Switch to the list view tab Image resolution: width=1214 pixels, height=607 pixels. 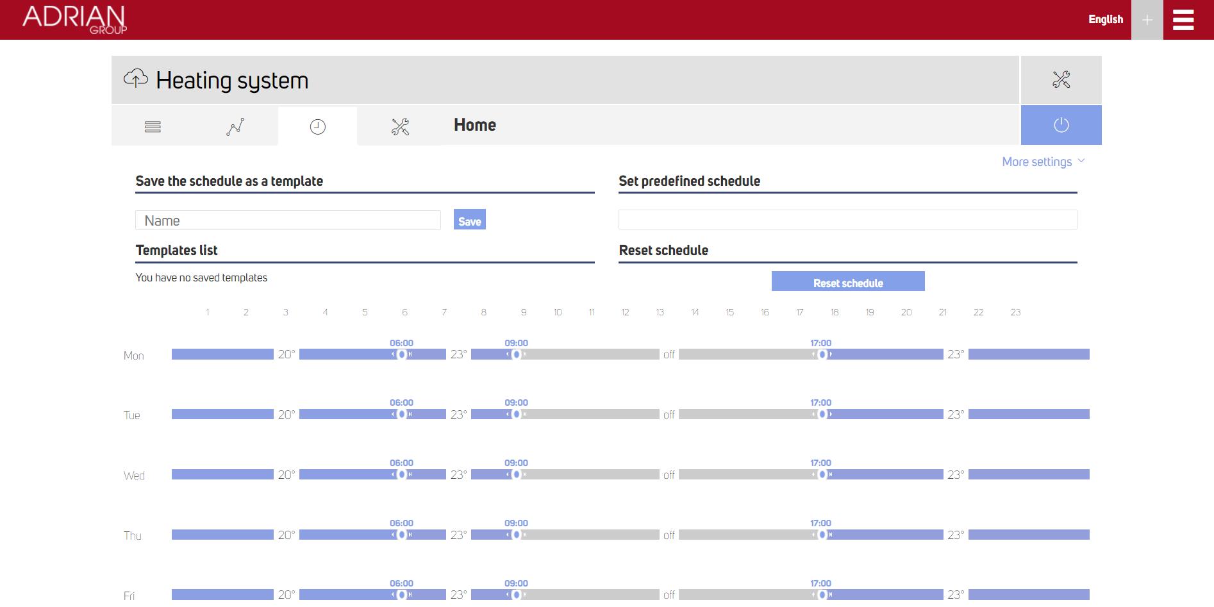(153, 126)
